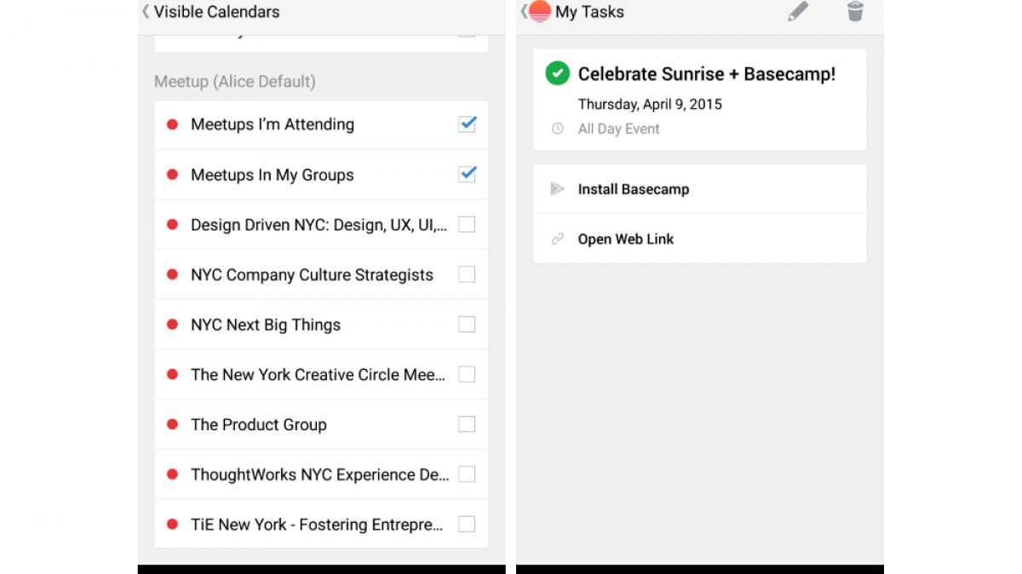
Task: Click the clock icon beside All Day Event
Action: tap(557, 129)
